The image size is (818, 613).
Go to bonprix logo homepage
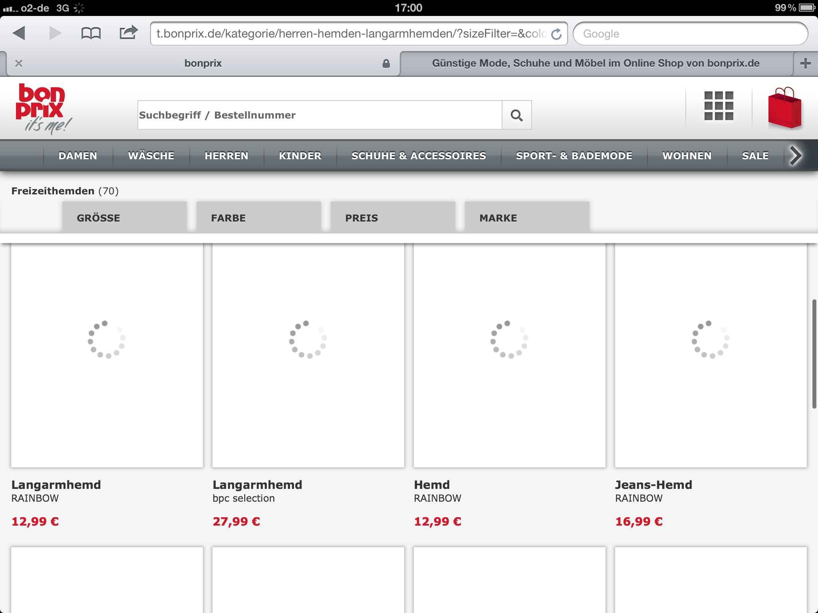pyautogui.click(x=42, y=108)
